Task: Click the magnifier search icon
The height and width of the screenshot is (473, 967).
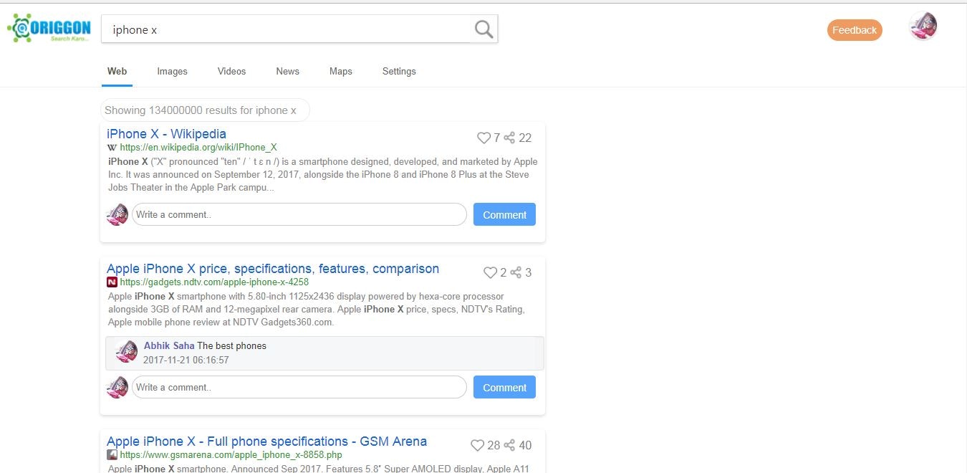Action: (x=484, y=29)
